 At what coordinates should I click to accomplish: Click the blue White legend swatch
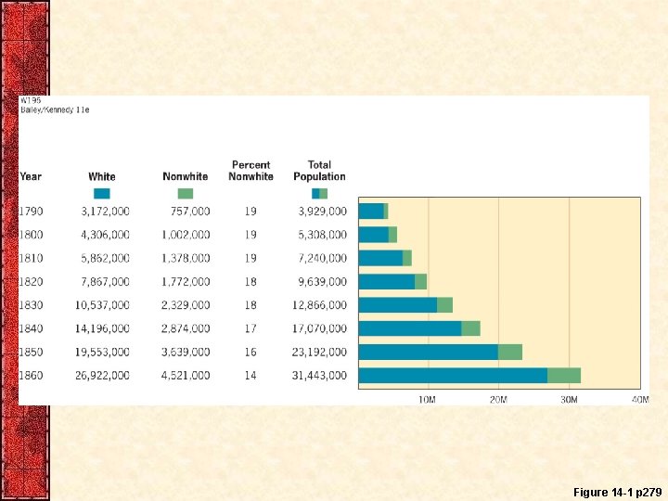point(102,194)
